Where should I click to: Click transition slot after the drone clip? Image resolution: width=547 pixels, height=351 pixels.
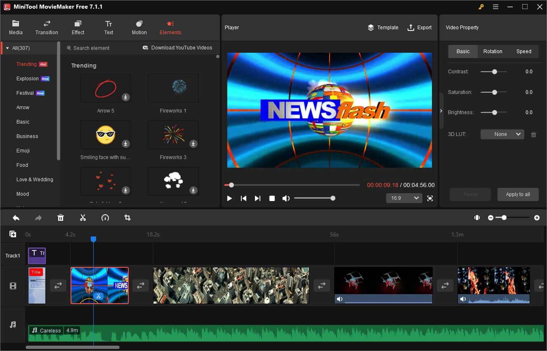[445, 285]
